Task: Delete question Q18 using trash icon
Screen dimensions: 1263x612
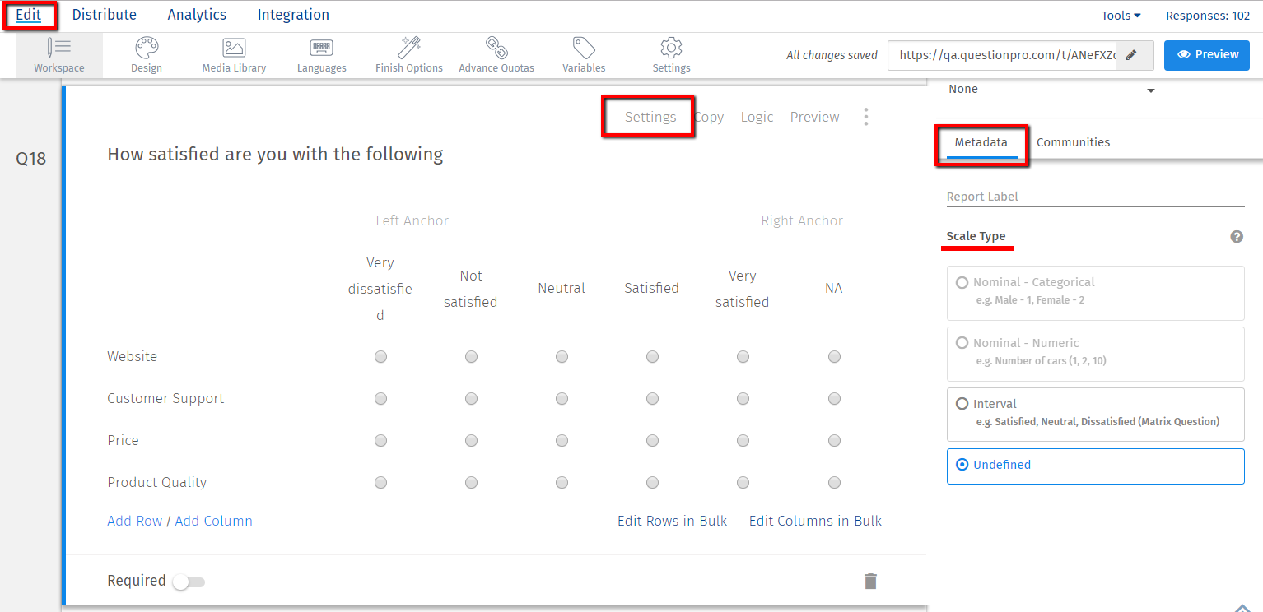Action: (870, 581)
